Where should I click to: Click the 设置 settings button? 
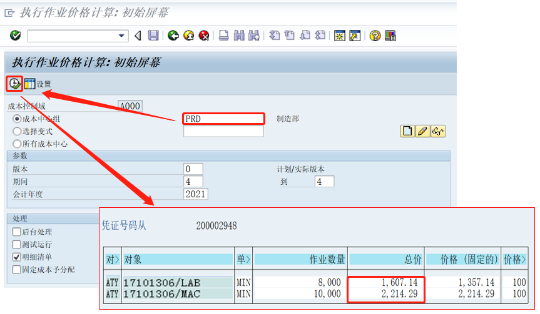pos(38,84)
